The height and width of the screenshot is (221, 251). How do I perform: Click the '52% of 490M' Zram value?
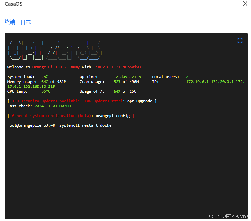point(126,82)
